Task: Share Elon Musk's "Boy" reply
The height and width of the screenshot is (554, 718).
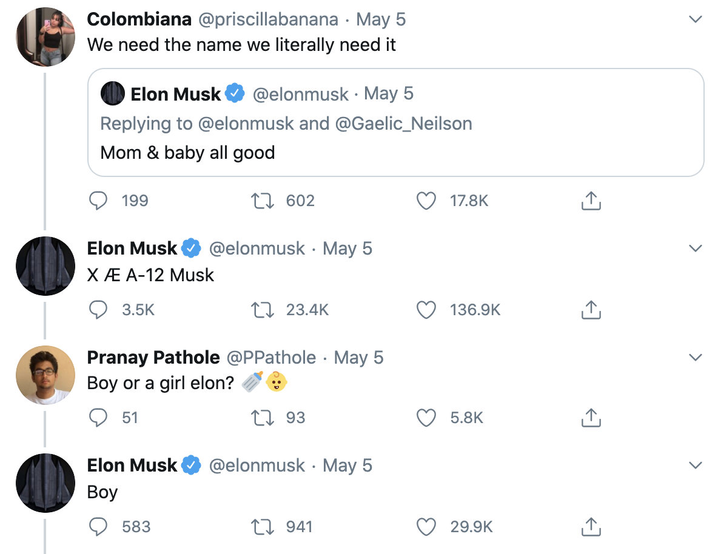Action: click(591, 527)
